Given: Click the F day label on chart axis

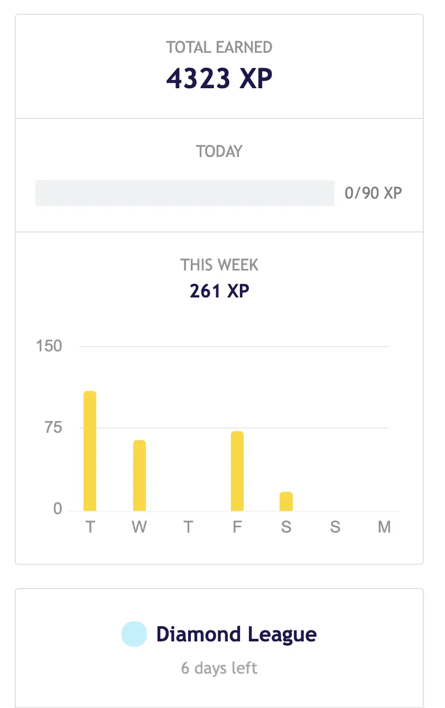Looking at the screenshot, I should [237, 527].
